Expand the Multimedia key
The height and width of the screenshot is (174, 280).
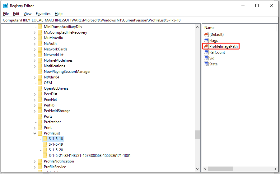(35, 38)
